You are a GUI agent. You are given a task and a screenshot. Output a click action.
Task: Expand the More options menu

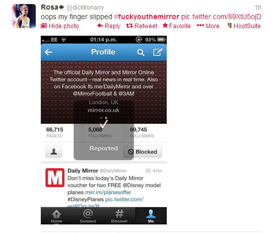[x=208, y=26]
